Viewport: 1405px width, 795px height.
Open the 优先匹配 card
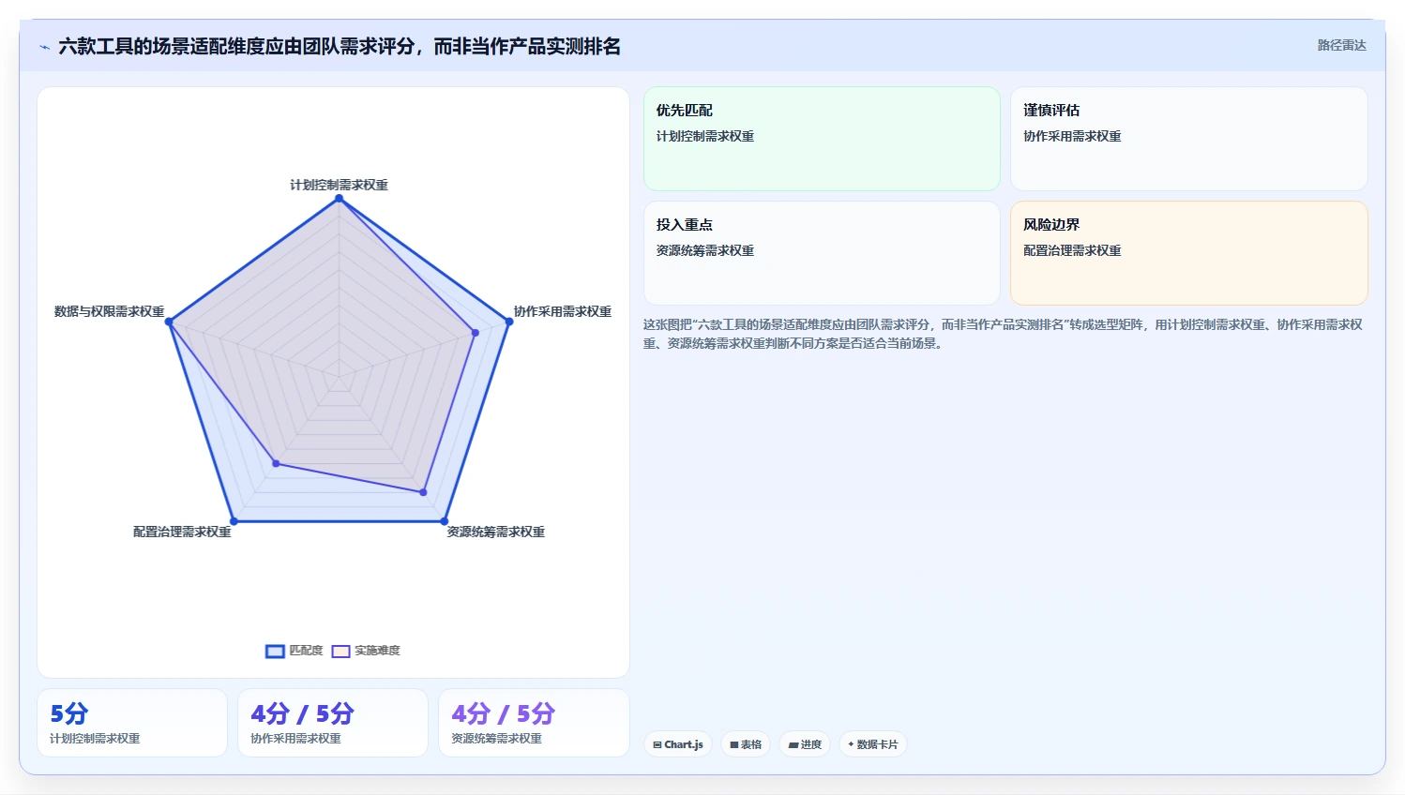[x=822, y=139]
